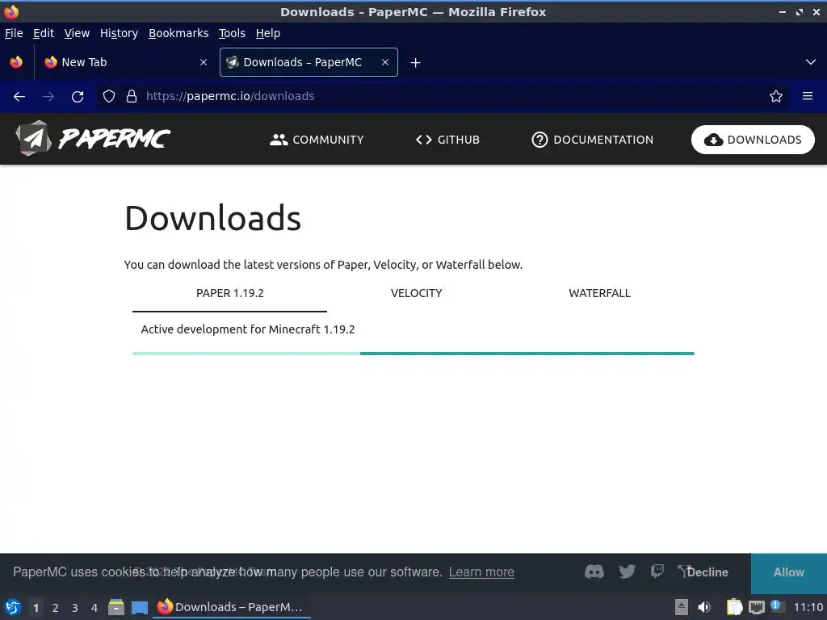The height and width of the screenshot is (620, 827).
Task: Go back using the browser back arrow
Action: pyautogui.click(x=19, y=97)
